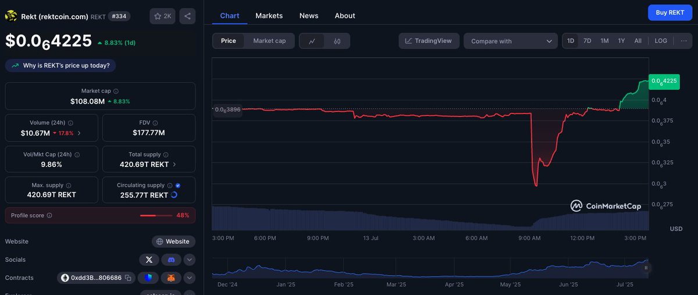Show Market cap info tooltip icon

pos(116,91)
